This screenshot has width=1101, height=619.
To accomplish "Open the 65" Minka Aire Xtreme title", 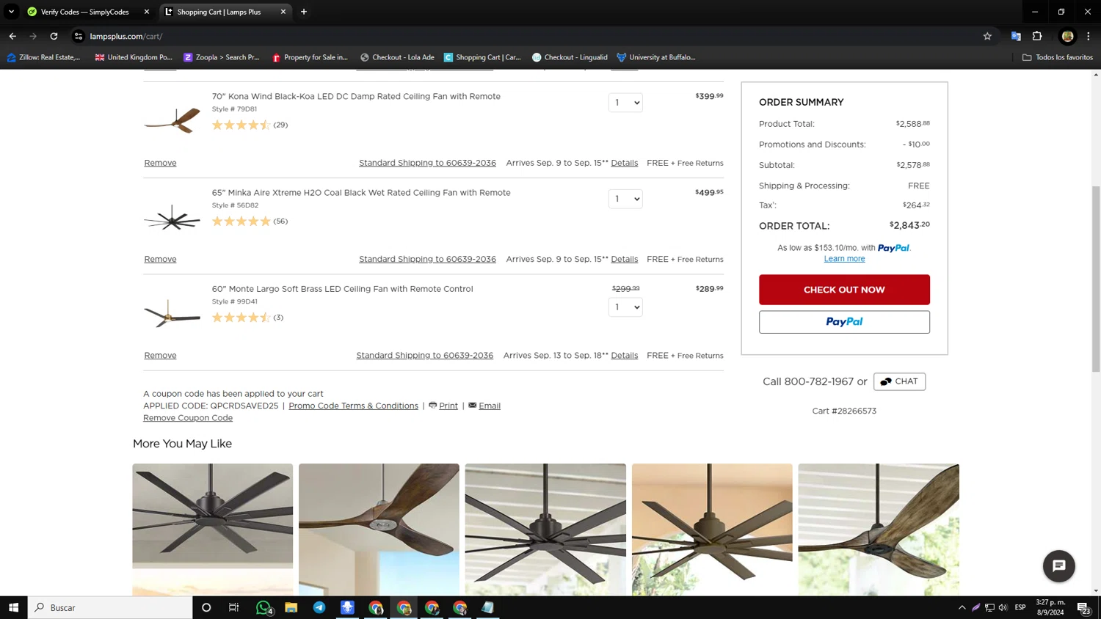I will click(x=361, y=192).
